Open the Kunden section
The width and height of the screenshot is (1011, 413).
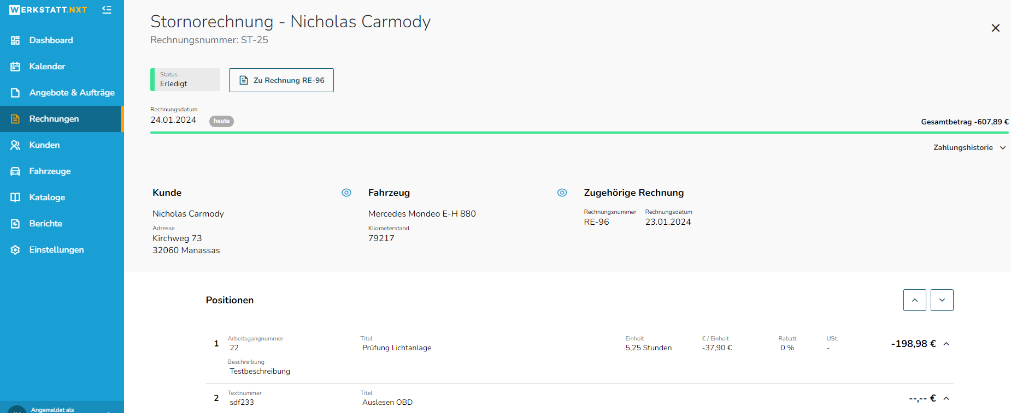62,145
